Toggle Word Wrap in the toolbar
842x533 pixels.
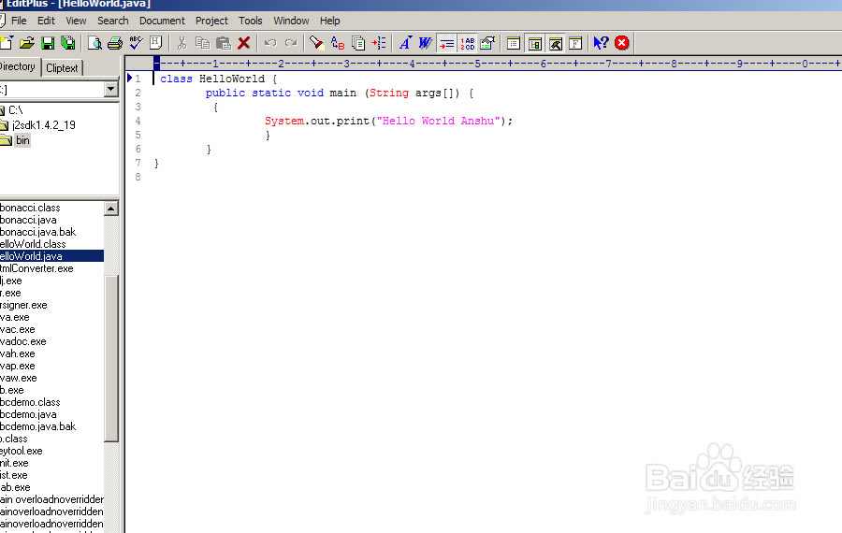426,43
